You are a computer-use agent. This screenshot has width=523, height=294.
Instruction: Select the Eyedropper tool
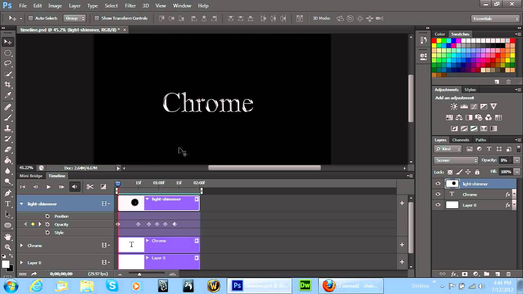[x=8, y=96]
